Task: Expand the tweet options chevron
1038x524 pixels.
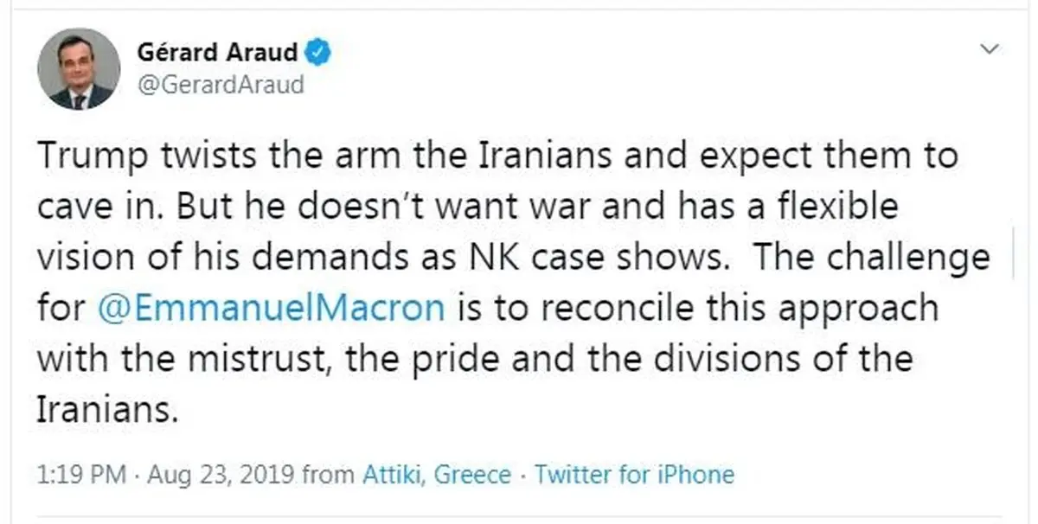Action: coord(988,49)
